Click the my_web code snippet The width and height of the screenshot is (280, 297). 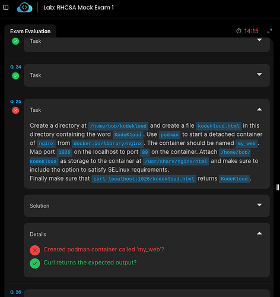click(246, 144)
